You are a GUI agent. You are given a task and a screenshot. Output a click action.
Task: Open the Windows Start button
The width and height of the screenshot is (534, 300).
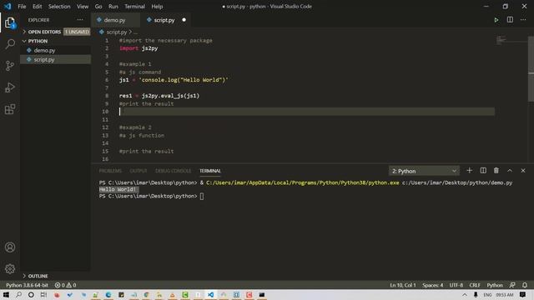click(x=6, y=294)
